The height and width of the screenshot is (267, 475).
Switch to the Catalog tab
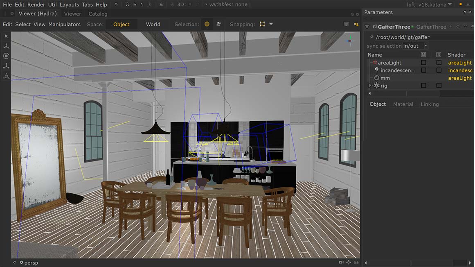(x=98, y=14)
